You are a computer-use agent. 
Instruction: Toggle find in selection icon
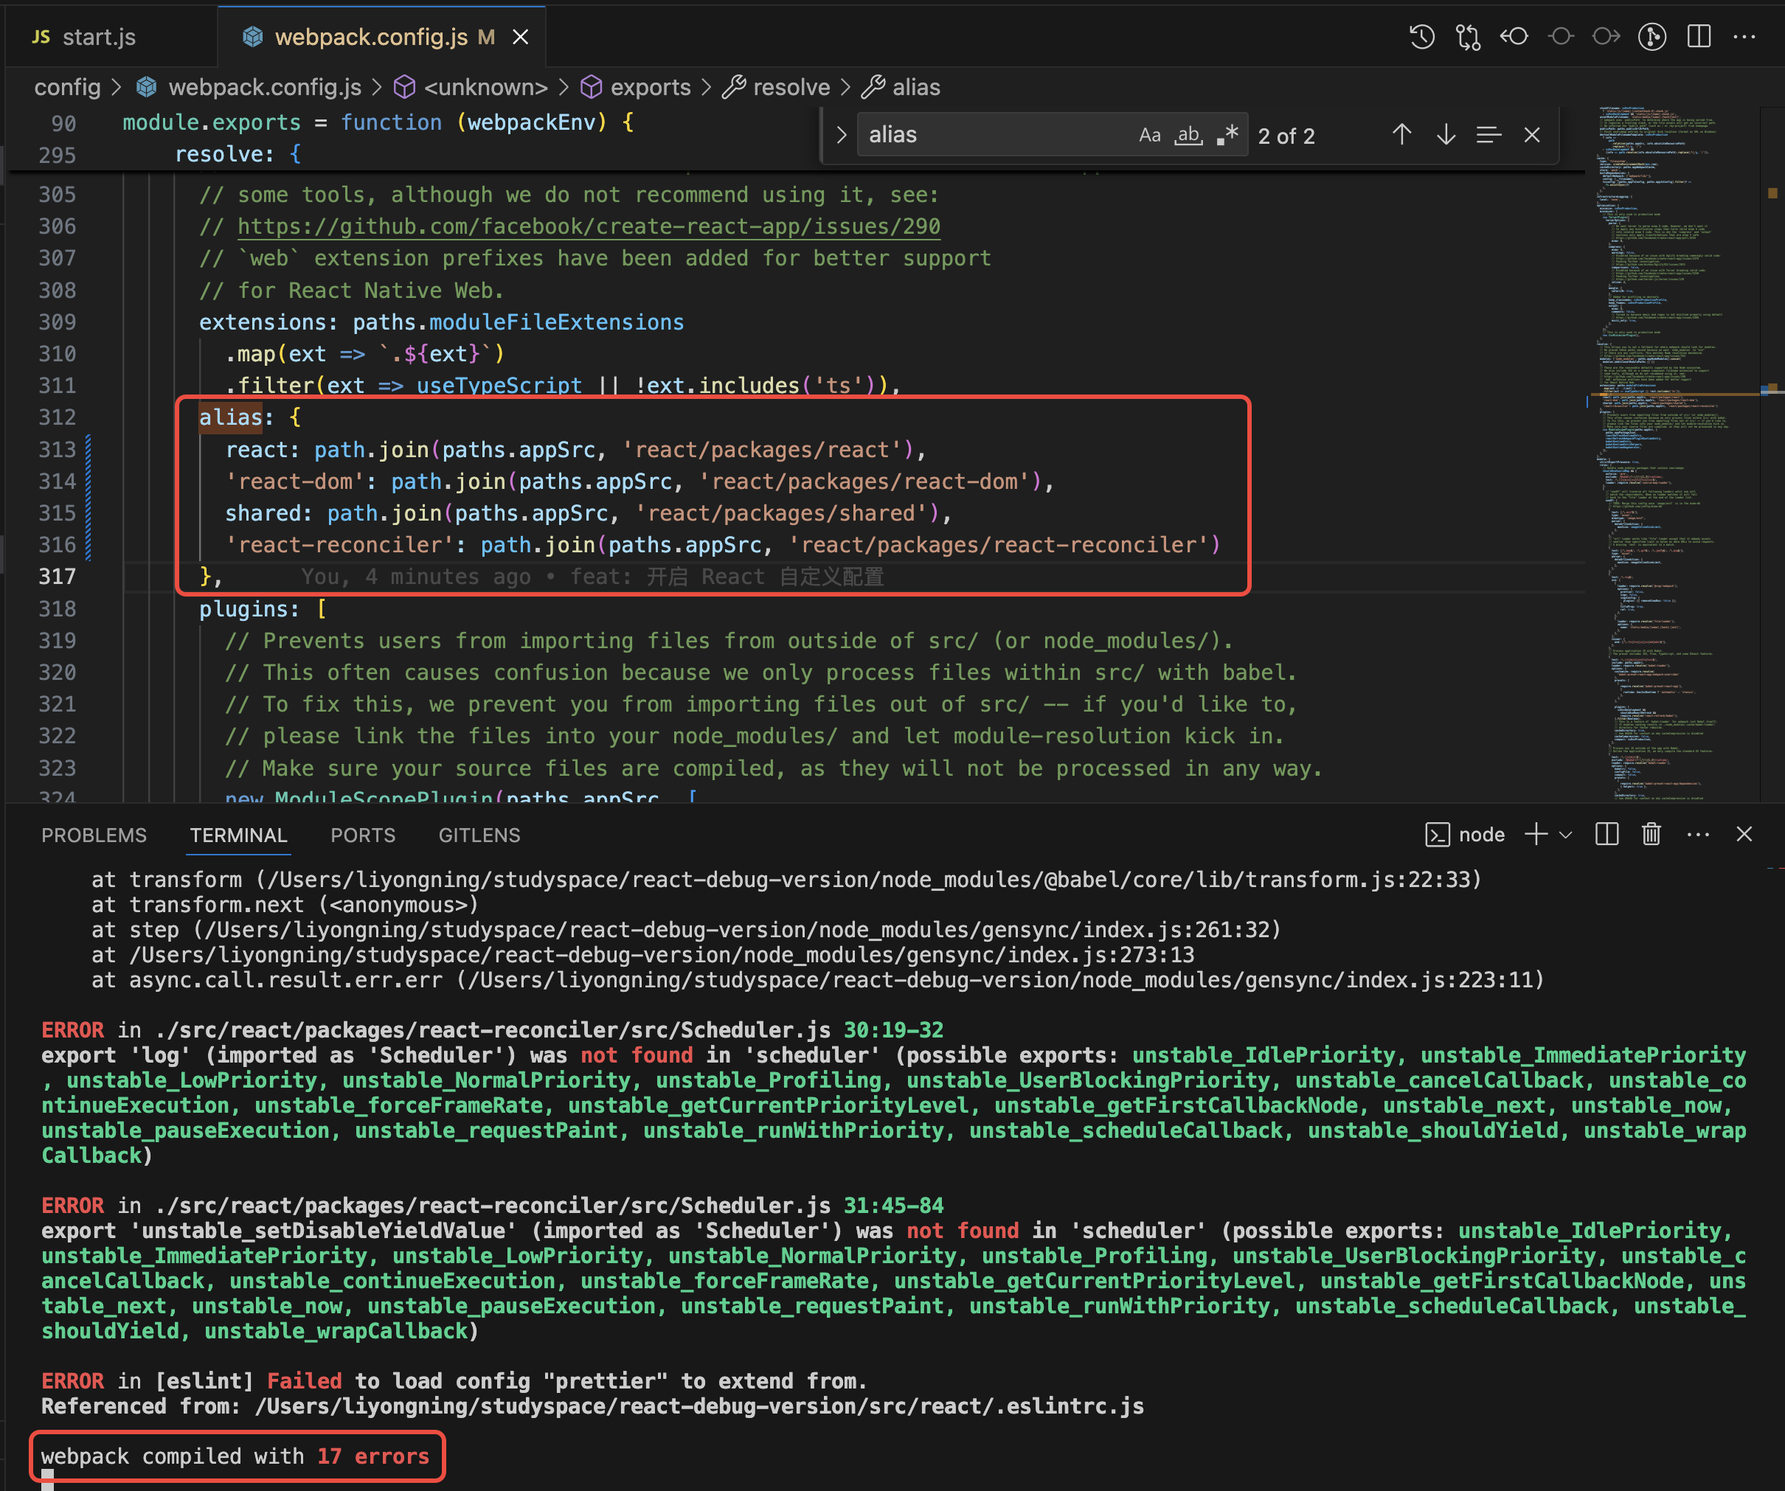point(1488,135)
